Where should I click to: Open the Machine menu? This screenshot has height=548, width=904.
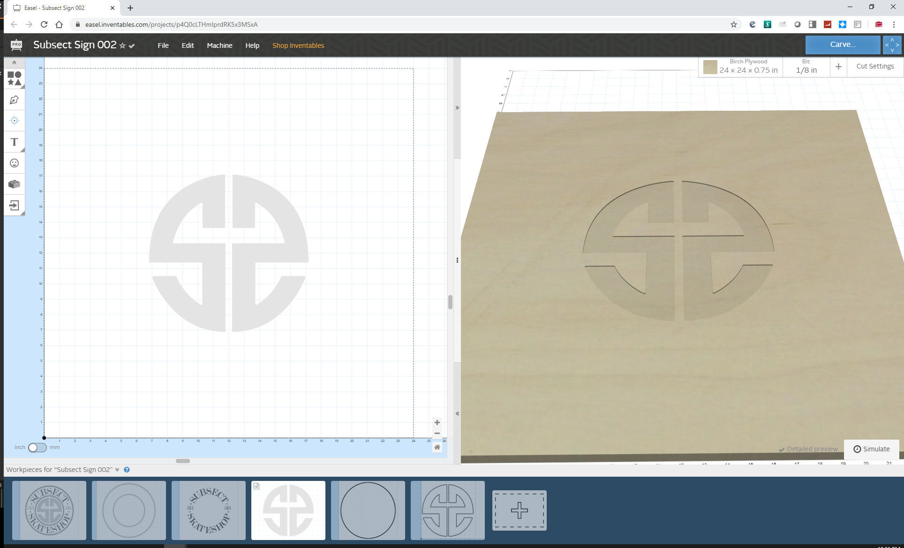(x=219, y=46)
